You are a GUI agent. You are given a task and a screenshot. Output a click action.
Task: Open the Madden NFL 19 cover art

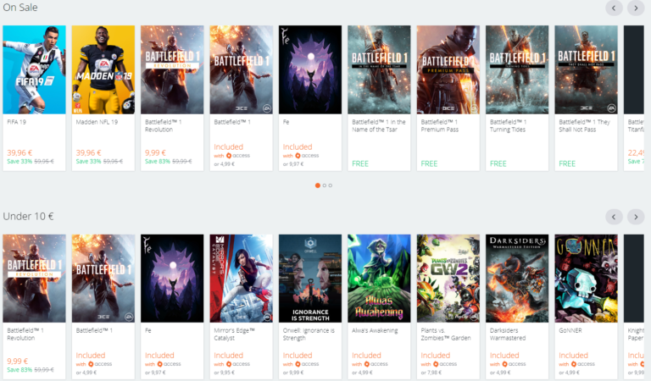(103, 69)
